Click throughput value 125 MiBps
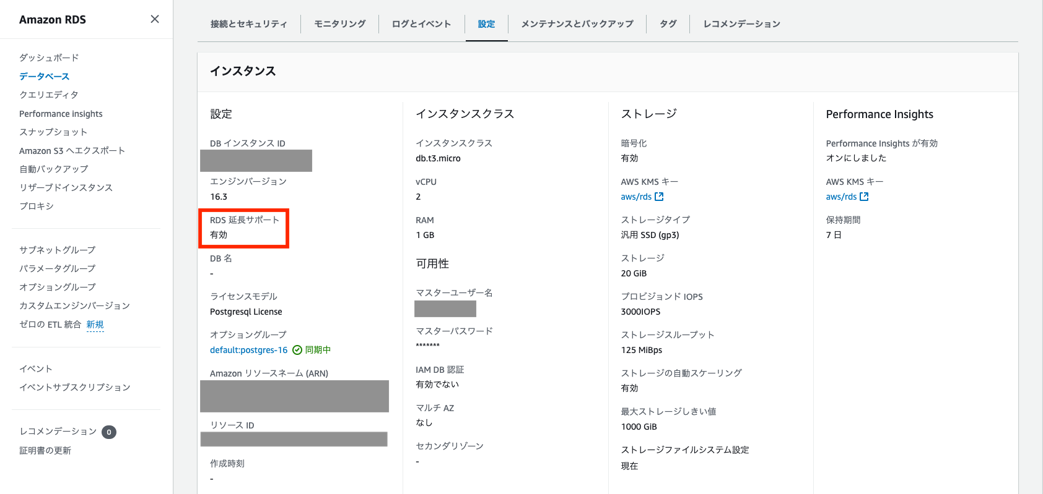The width and height of the screenshot is (1043, 494). [x=642, y=350]
